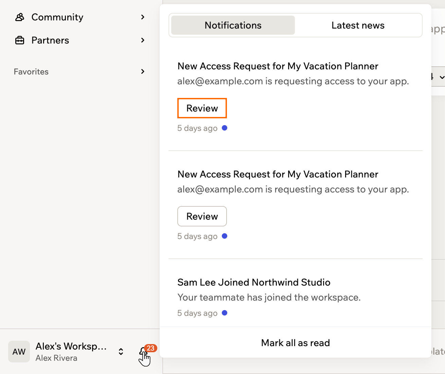
Task: Open the notifications bell icon
Action: click(x=143, y=352)
